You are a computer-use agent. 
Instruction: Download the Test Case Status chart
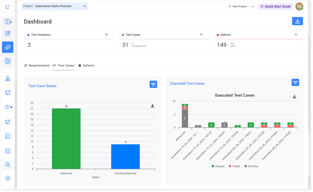tap(152, 106)
